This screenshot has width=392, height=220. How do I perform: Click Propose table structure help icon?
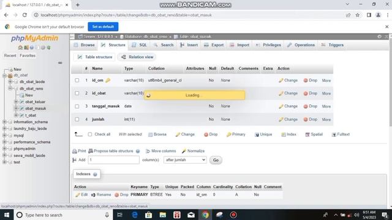click(x=138, y=151)
